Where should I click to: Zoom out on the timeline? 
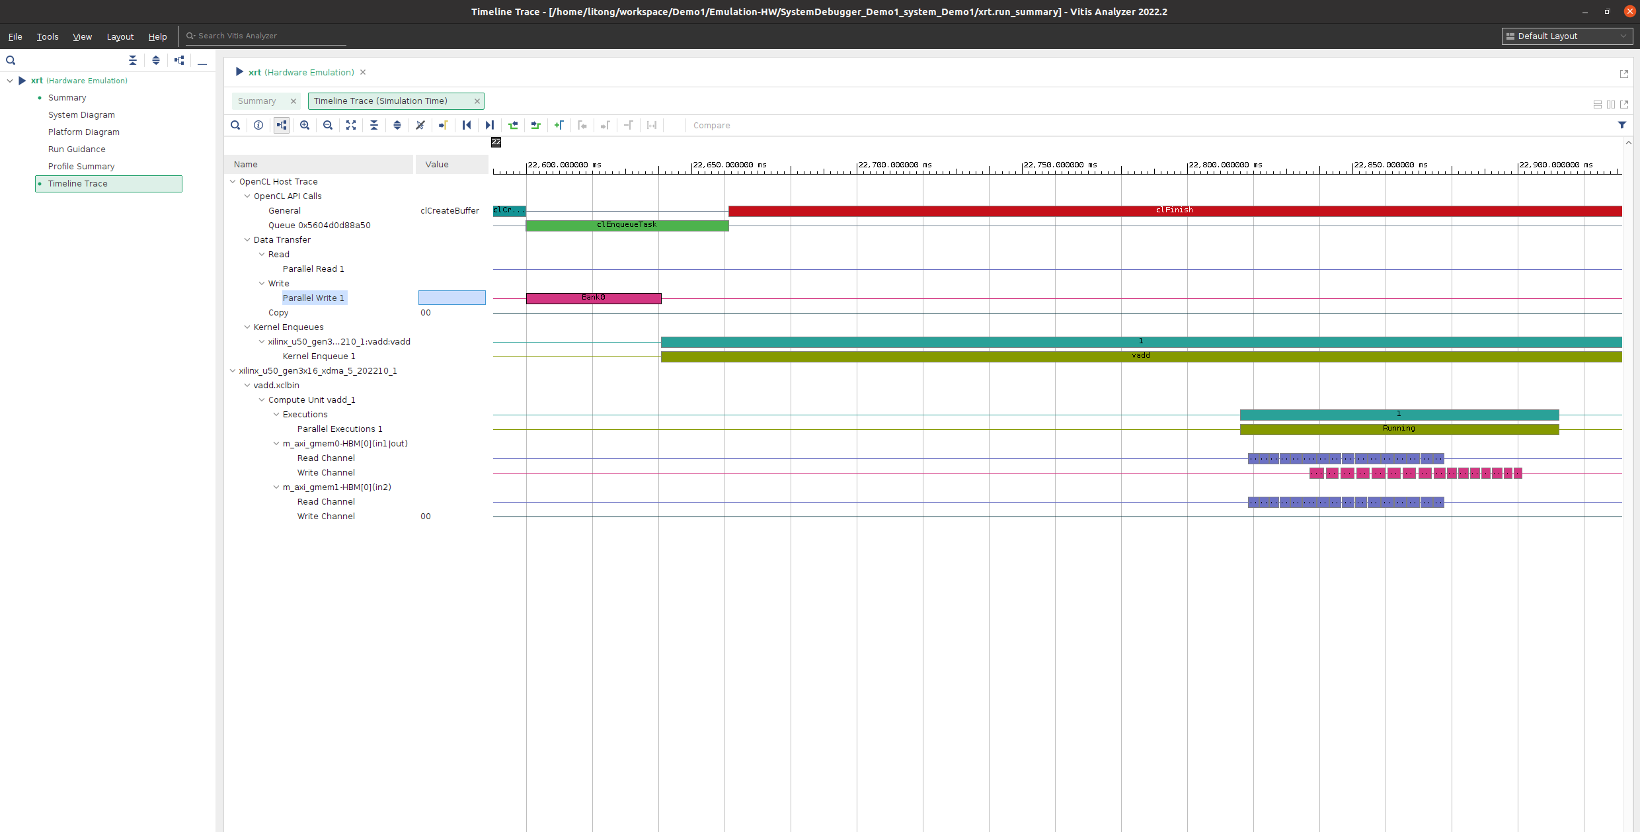tap(328, 125)
